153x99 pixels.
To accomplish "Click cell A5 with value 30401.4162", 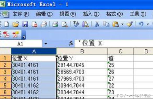I will point(34,86).
